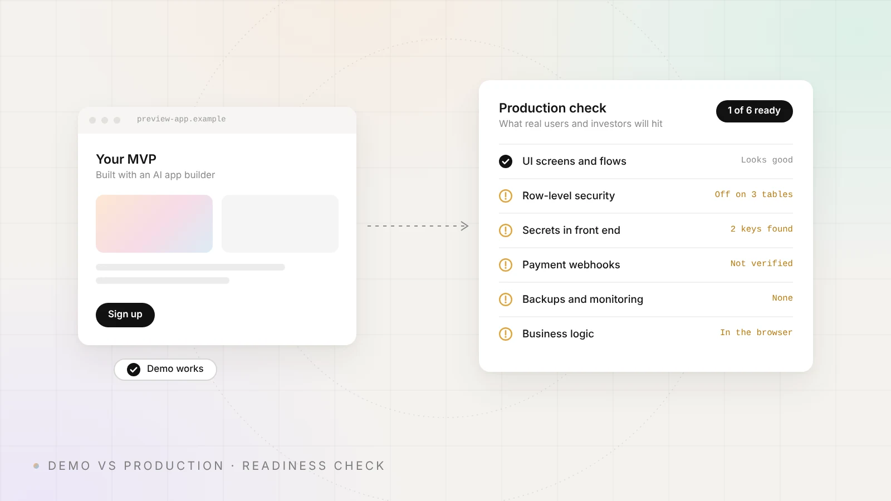Click the Business logic row label
Viewport: 891px width, 501px height.
click(558, 334)
